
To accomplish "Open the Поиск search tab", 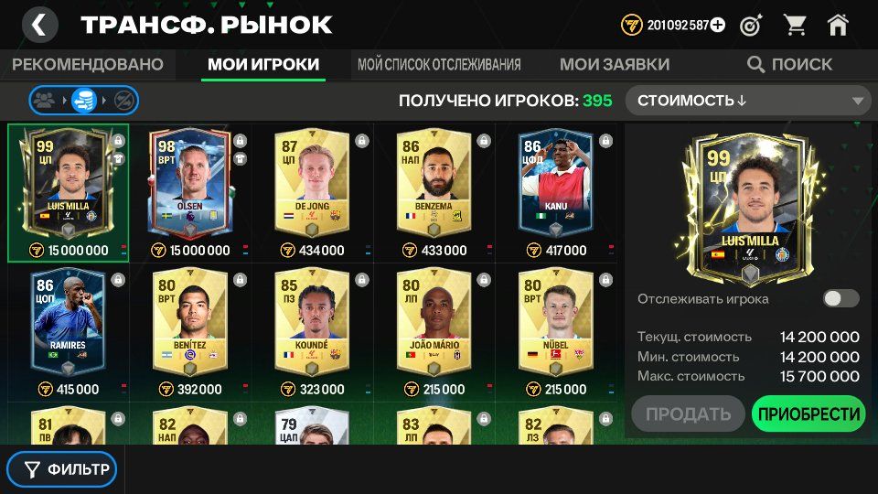I will (790, 64).
